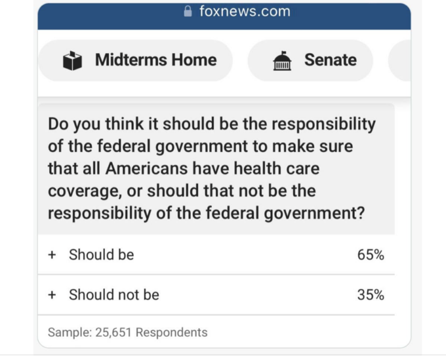
Task: Click the blue browser address bar
Action: tap(224, 16)
